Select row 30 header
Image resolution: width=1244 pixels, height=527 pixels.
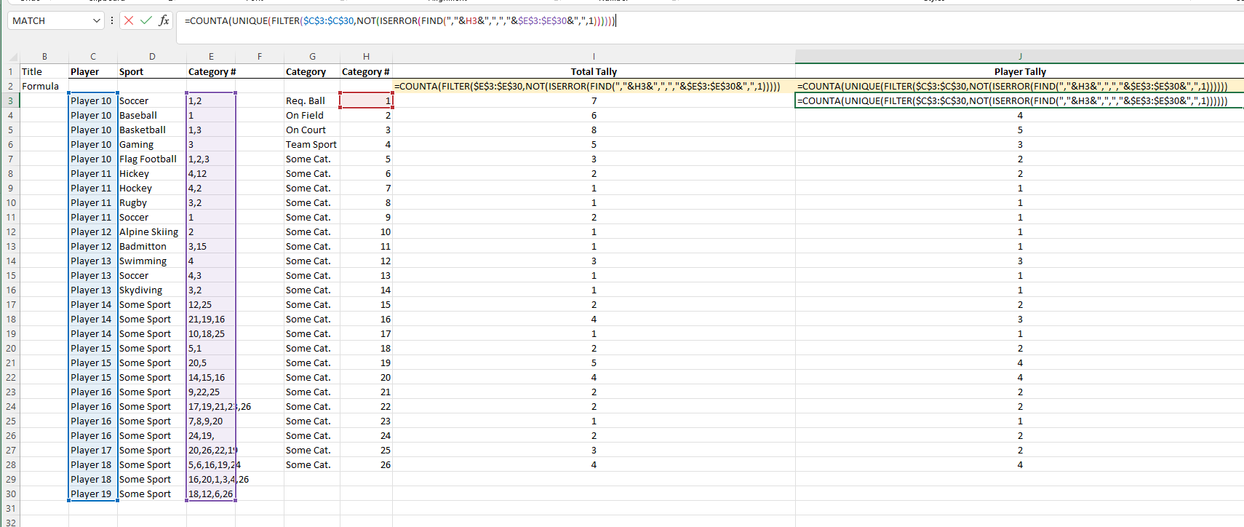pos(10,494)
